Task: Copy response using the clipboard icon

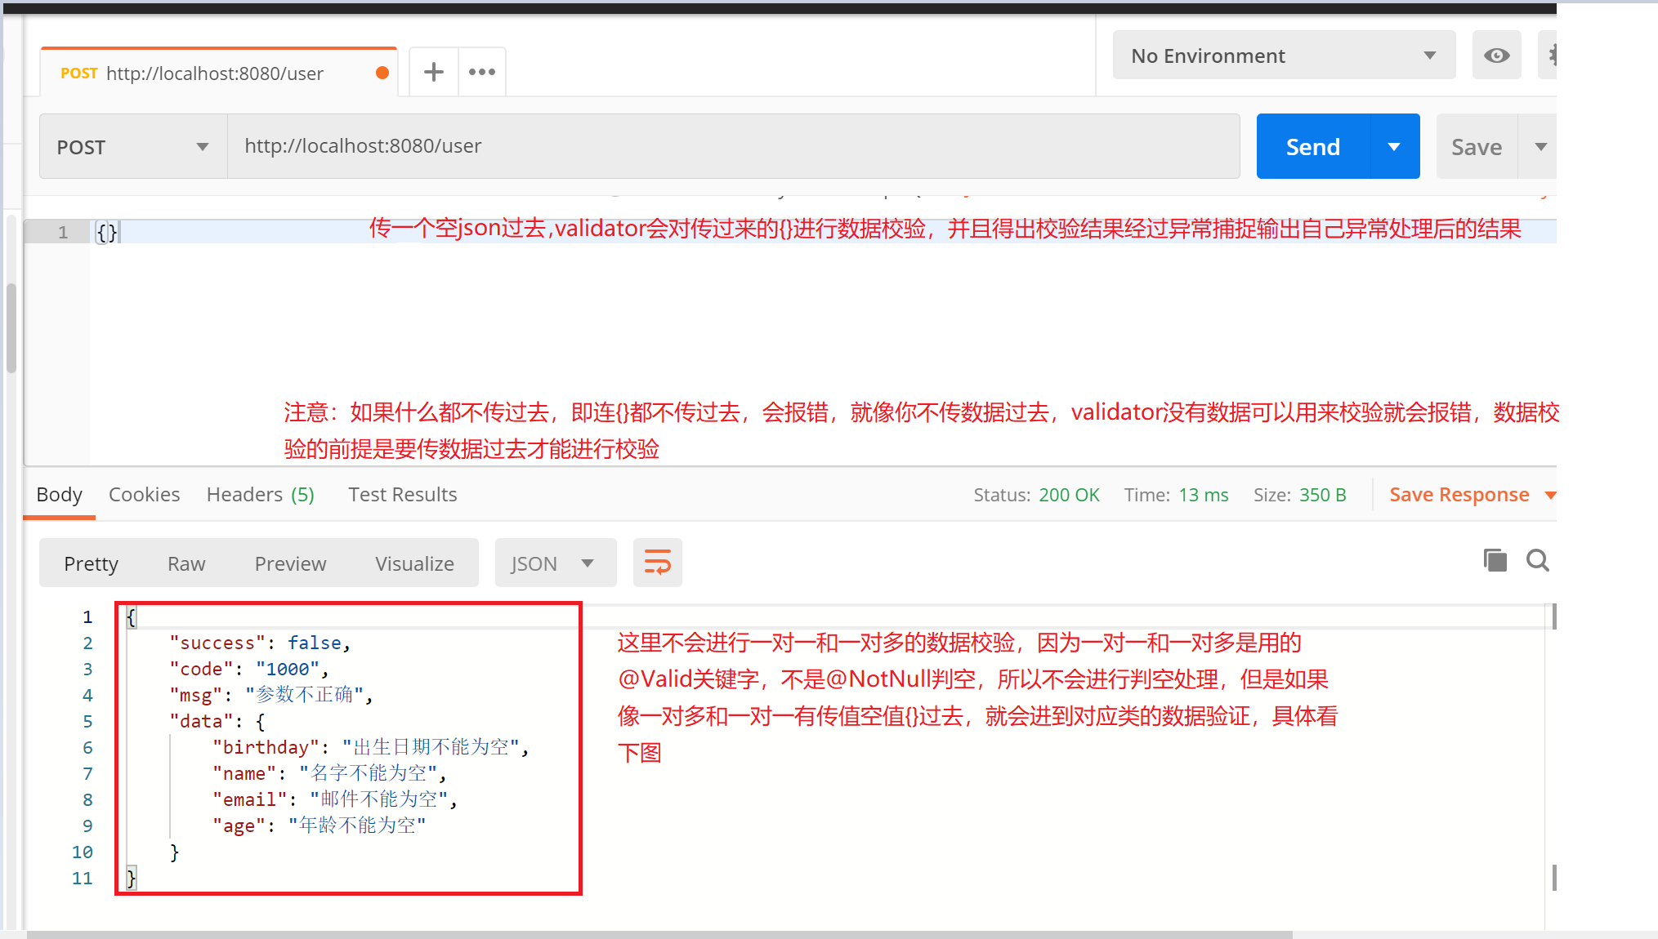Action: tap(1495, 561)
